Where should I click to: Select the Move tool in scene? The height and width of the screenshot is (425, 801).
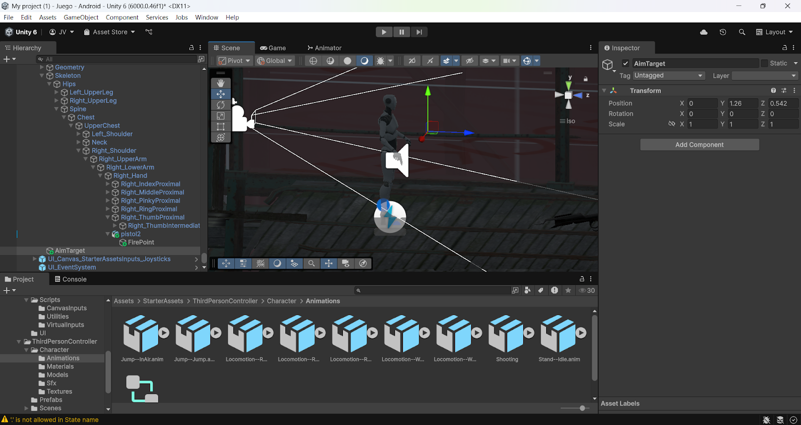pyautogui.click(x=221, y=94)
